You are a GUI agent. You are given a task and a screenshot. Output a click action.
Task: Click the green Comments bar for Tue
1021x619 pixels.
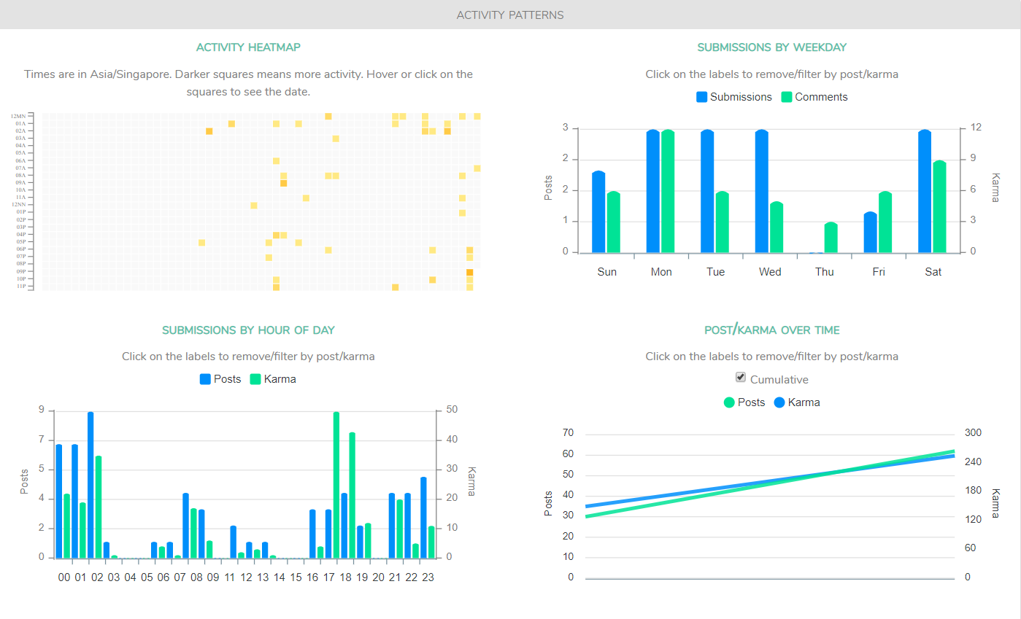[723, 222]
